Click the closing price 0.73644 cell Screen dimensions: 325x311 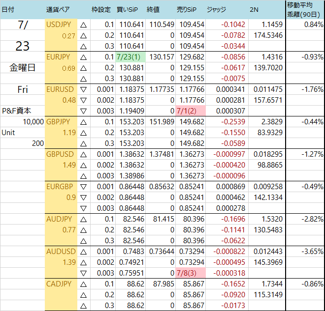coord(161,252)
